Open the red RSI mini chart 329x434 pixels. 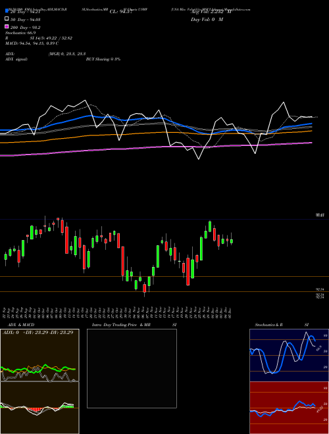pos(289,408)
